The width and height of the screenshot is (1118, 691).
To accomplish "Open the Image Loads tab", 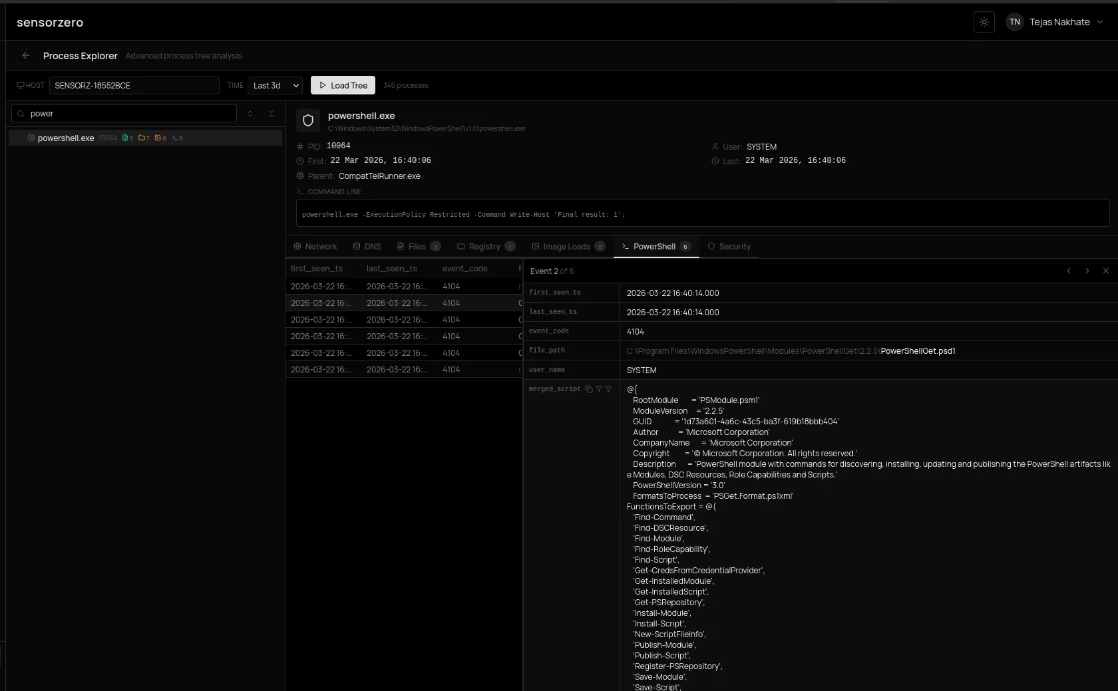I will pos(569,246).
